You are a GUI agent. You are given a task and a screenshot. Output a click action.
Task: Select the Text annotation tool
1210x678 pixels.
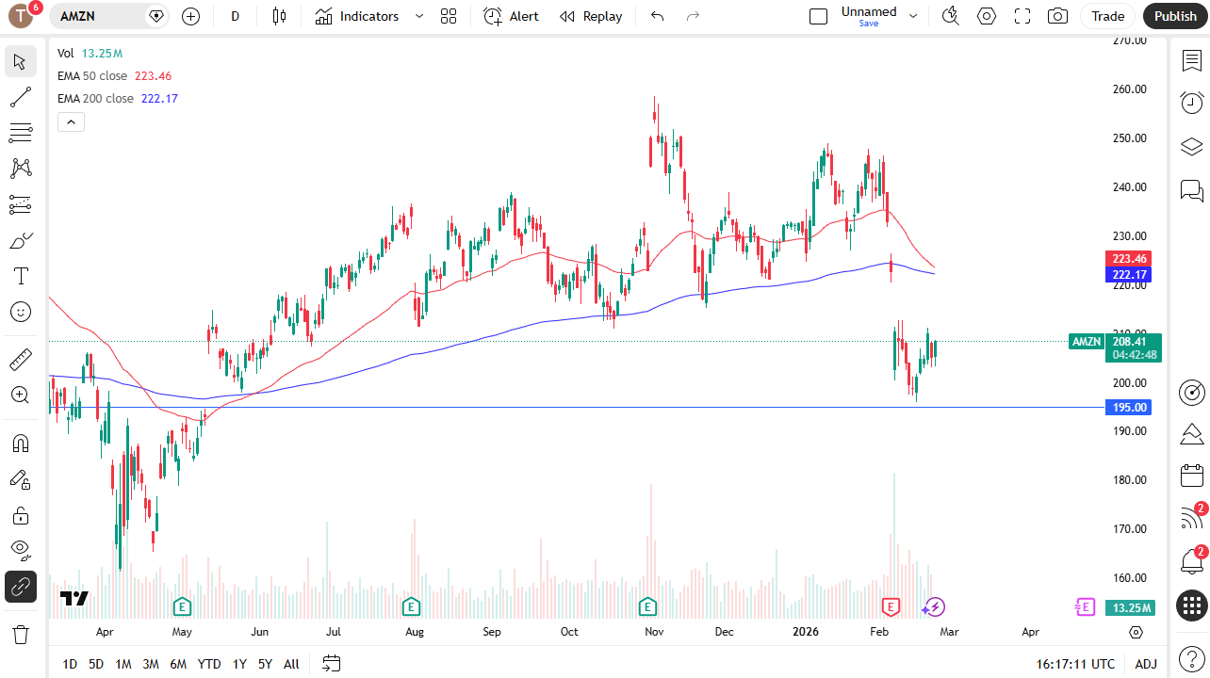click(21, 275)
